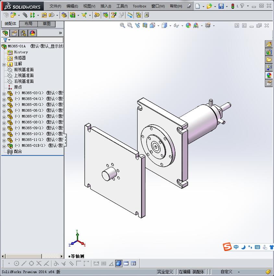Open the Insert Components tool
This screenshot has width=274, height=276.
tap(13, 15)
